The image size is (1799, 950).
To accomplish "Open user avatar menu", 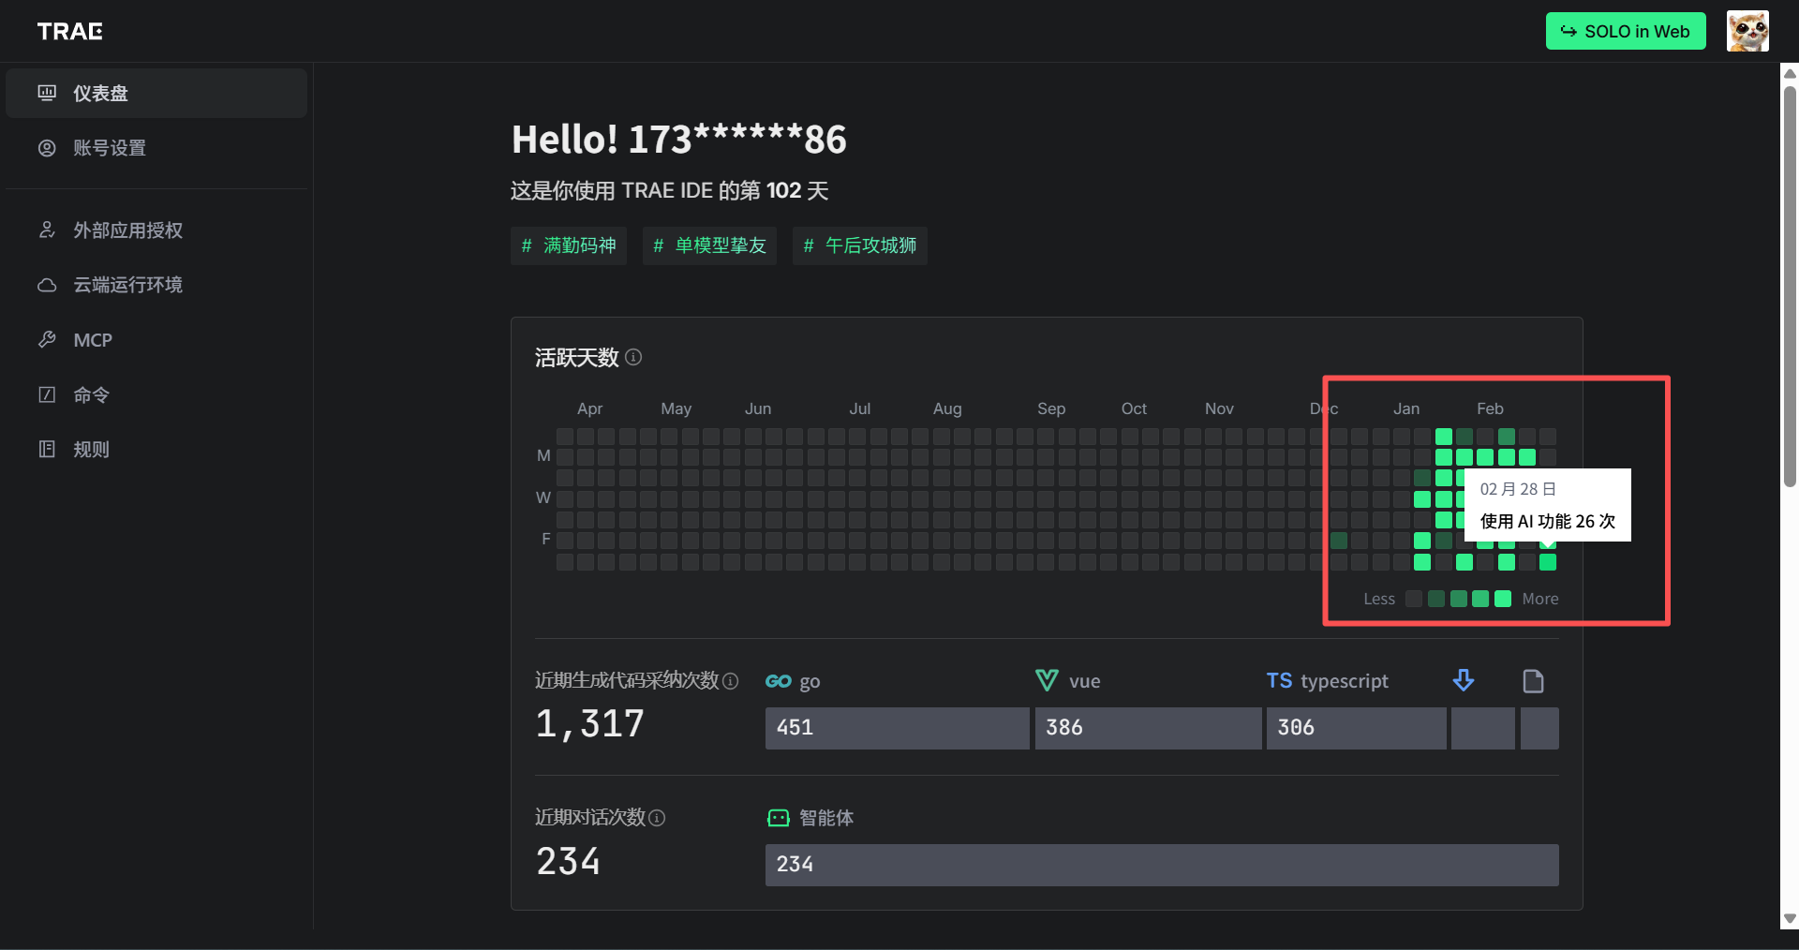I will [x=1747, y=31].
